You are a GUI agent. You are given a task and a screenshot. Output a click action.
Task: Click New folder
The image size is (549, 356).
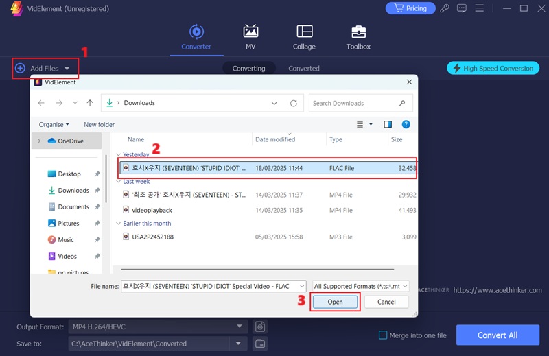pos(99,125)
